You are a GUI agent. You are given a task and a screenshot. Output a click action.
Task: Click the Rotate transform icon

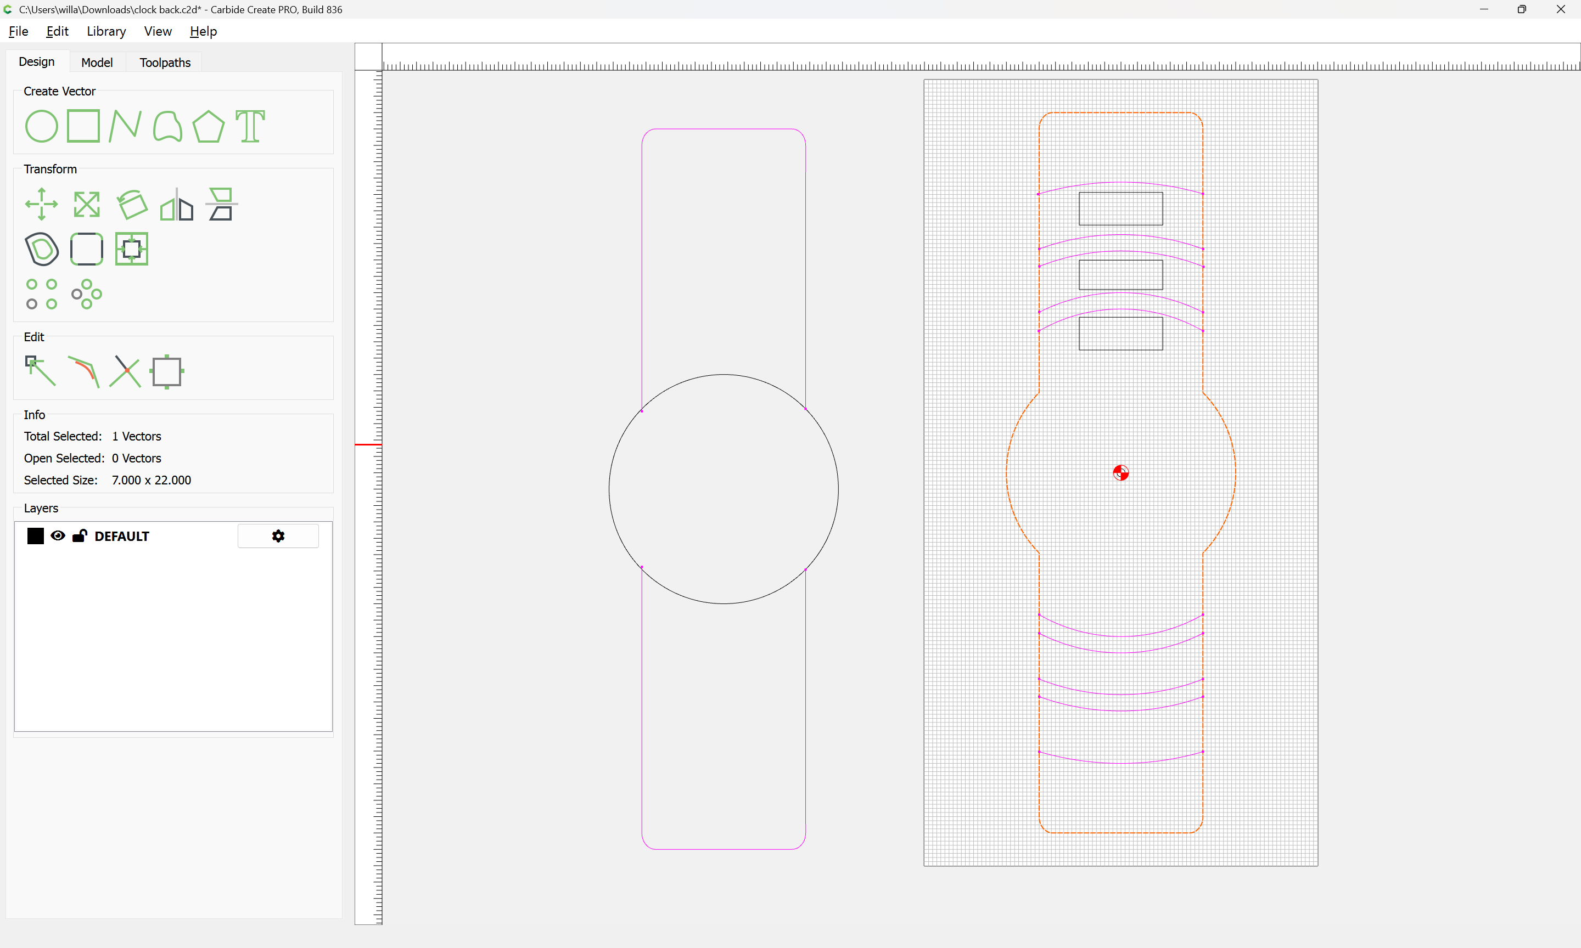(x=132, y=205)
